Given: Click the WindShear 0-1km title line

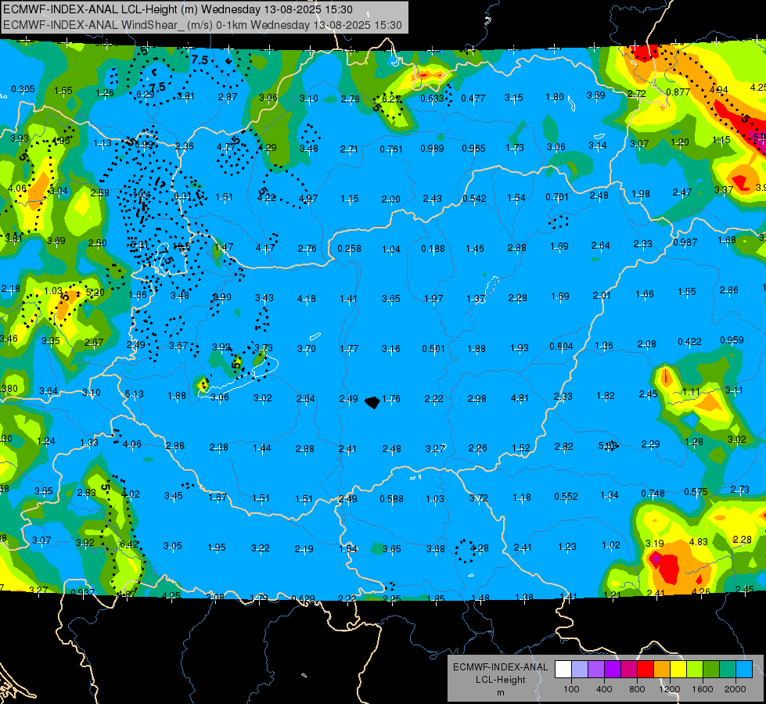Looking at the screenshot, I should [x=202, y=25].
